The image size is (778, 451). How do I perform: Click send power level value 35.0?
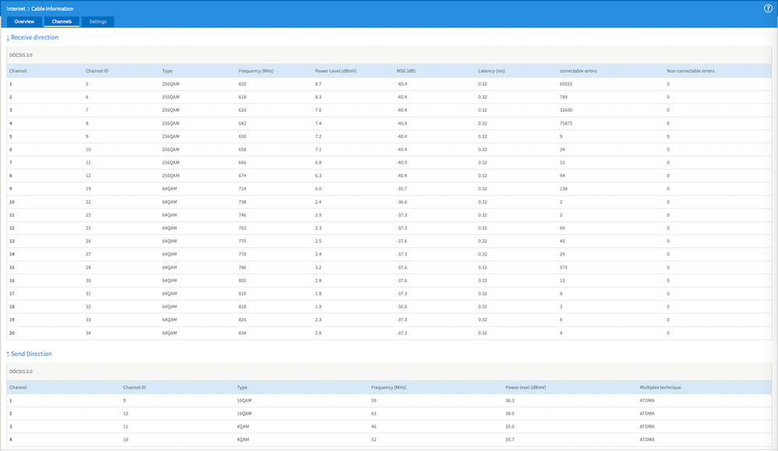coord(510,427)
